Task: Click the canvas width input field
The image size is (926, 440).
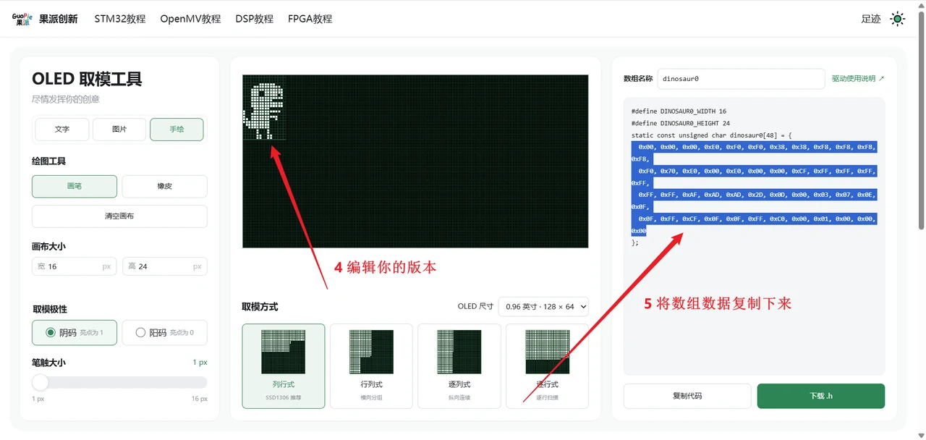Action: click(75, 266)
